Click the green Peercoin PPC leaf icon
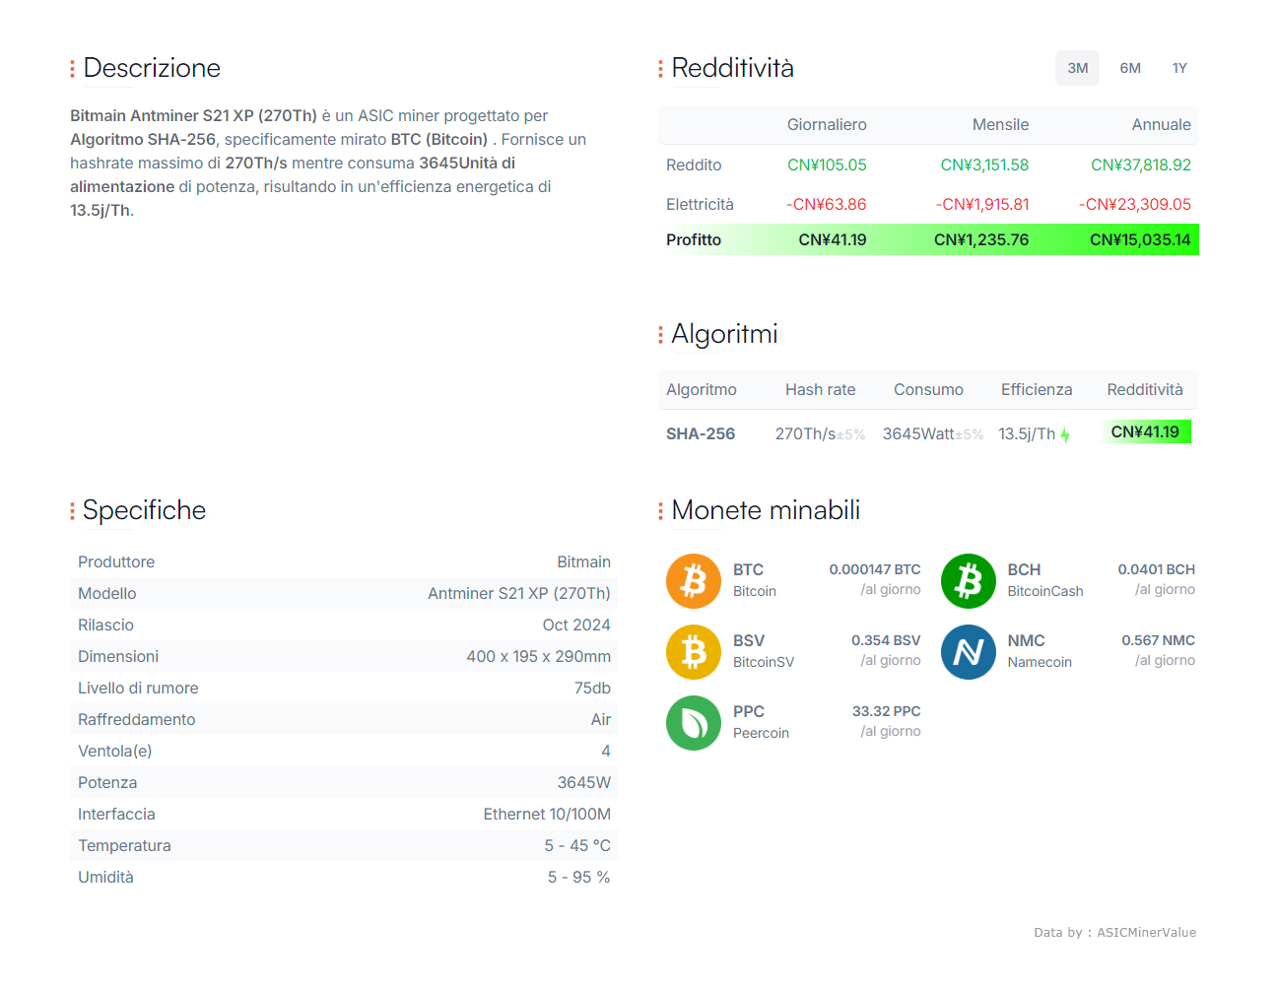 click(694, 723)
